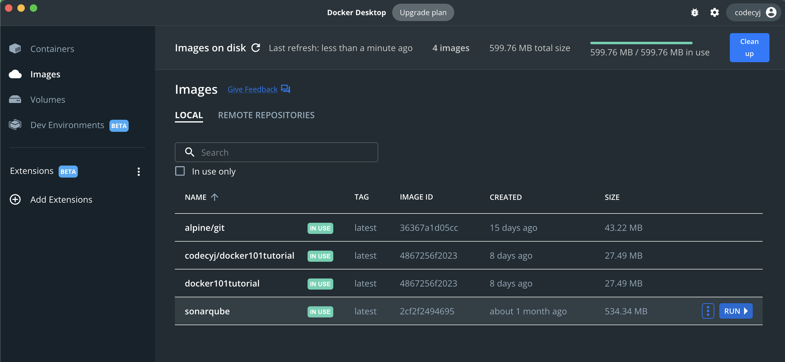Click the Volumes drive icon
This screenshot has width=785, height=362.
point(15,99)
